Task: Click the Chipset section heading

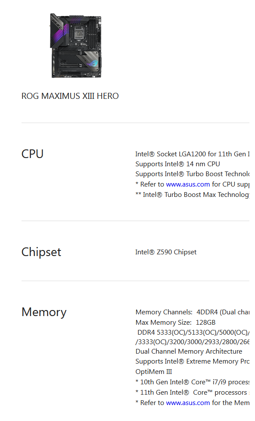Action: (41, 252)
